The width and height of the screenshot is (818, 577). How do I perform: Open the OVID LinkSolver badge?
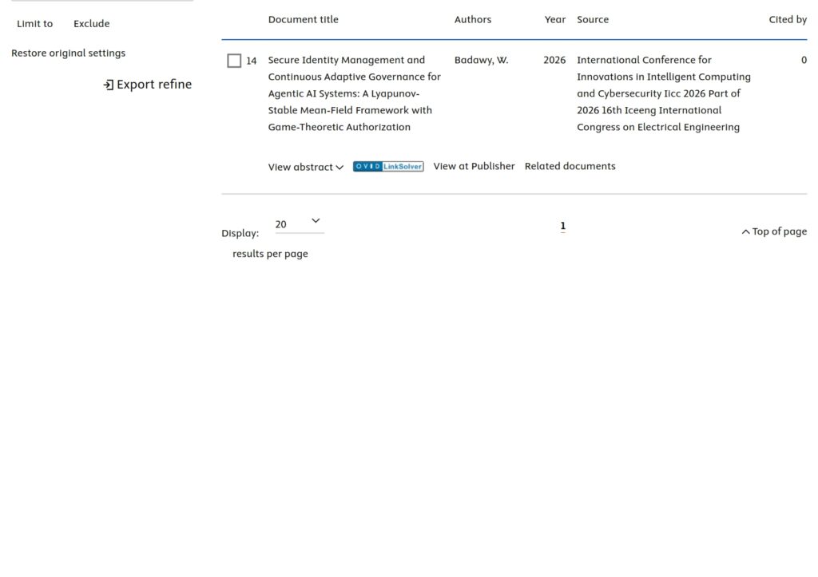pyautogui.click(x=388, y=166)
